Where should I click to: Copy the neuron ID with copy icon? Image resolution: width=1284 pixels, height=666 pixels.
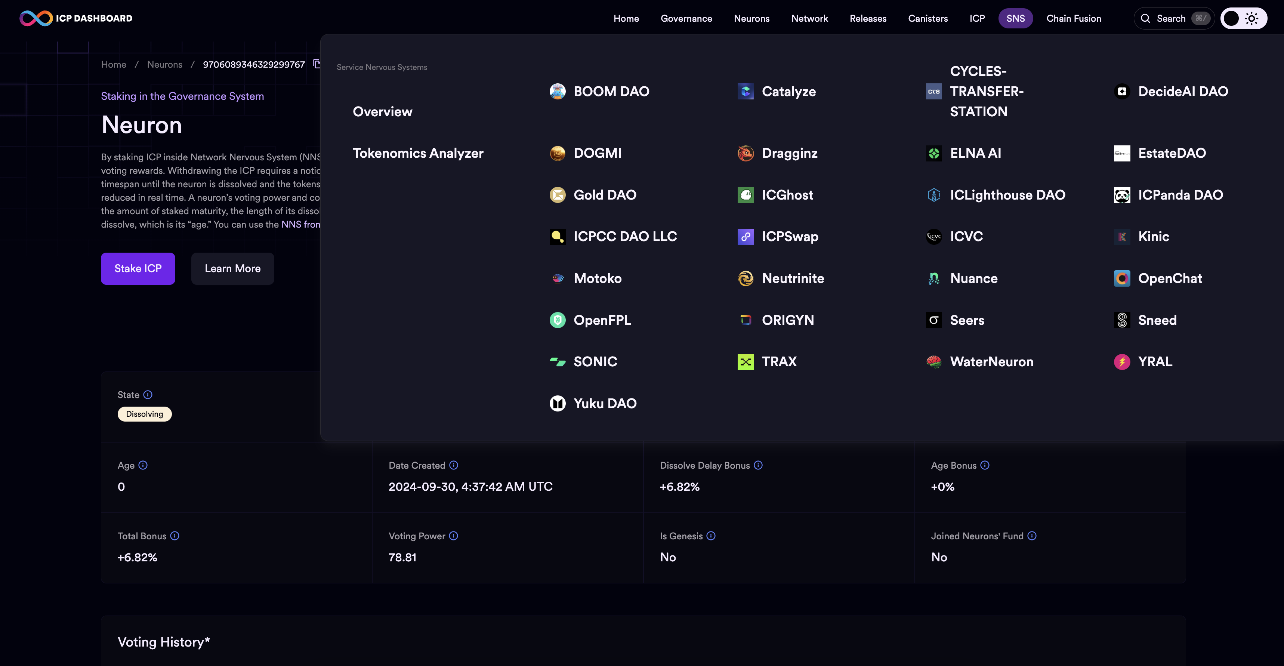pyautogui.click(x=317, y=64)
